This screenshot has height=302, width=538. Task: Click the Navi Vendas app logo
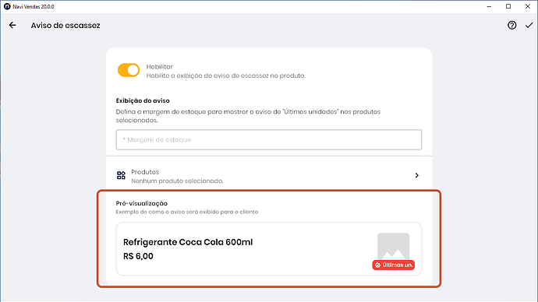[7, 6]
